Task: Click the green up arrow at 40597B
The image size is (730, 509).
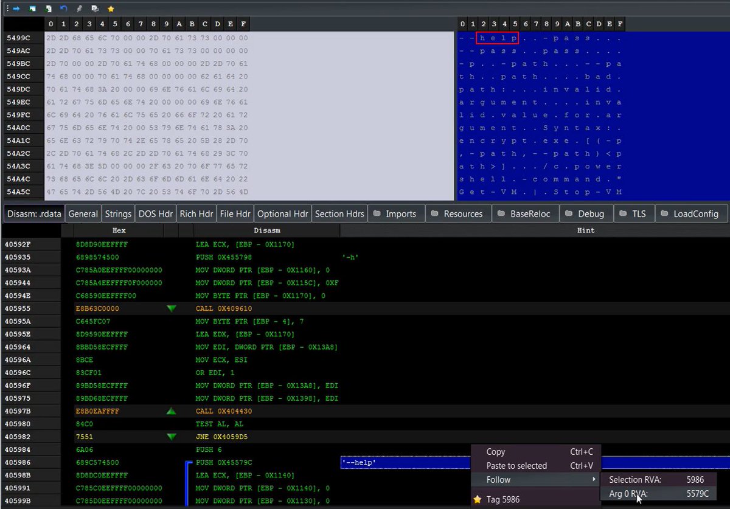Action: pos(172,411)
